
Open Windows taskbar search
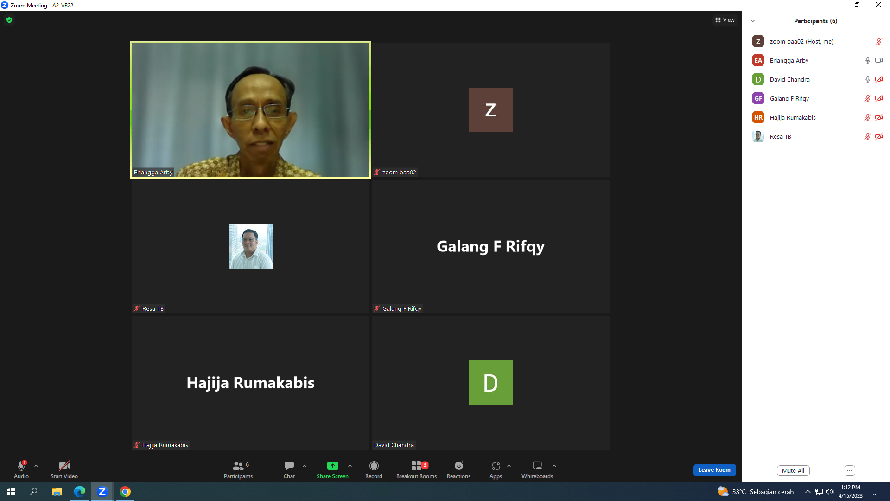(33, 492)
